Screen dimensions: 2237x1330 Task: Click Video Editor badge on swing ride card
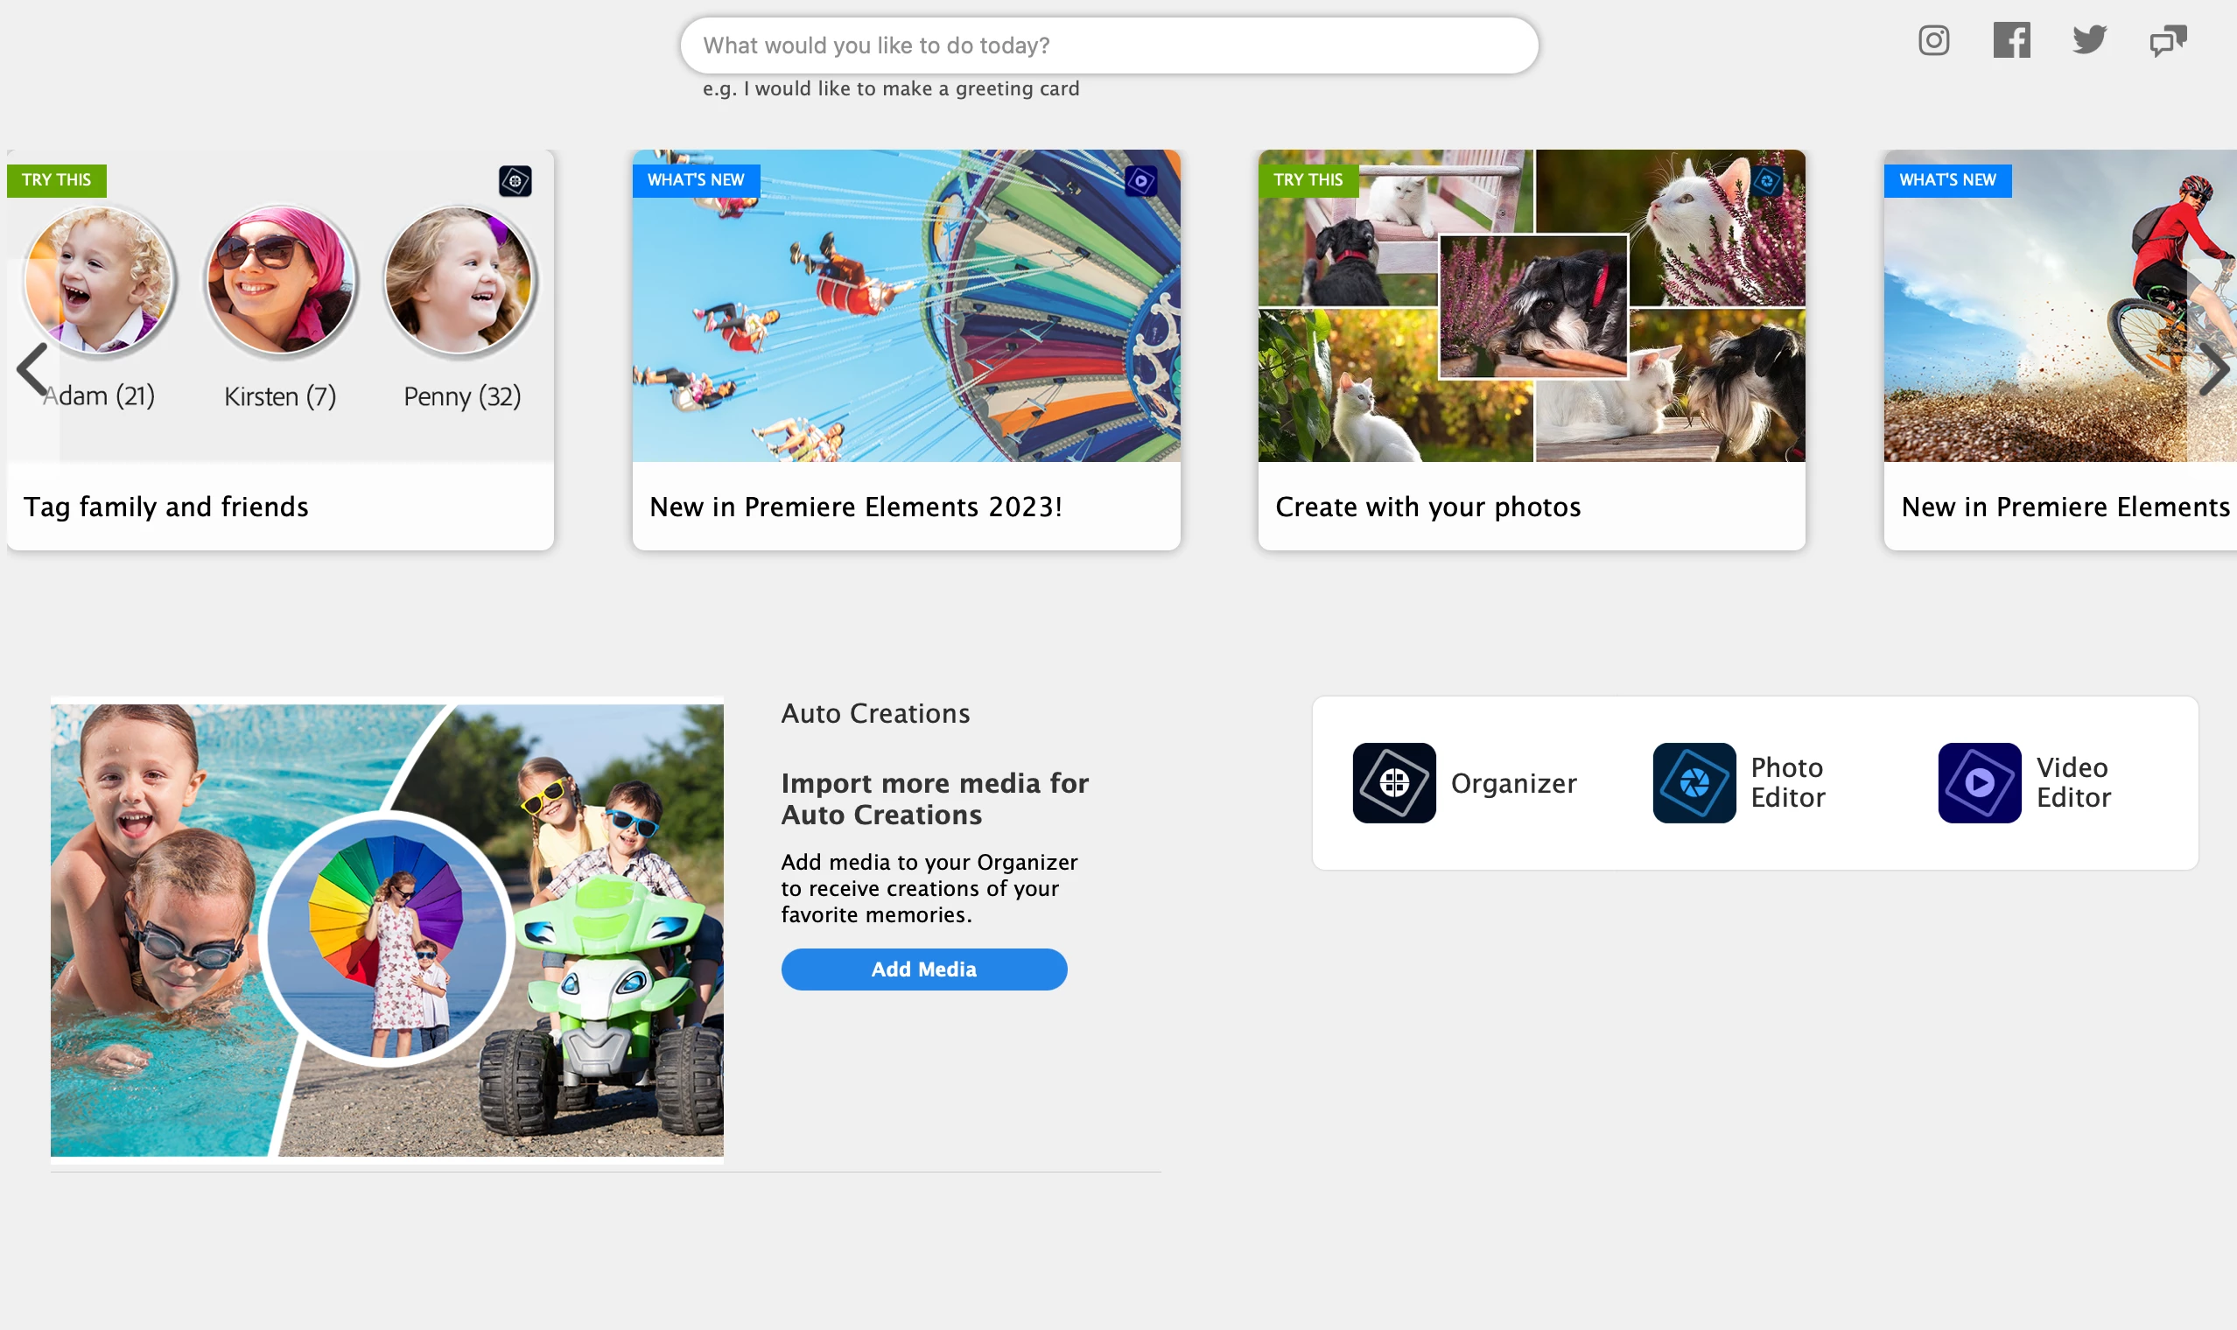tap(1141, 181)
